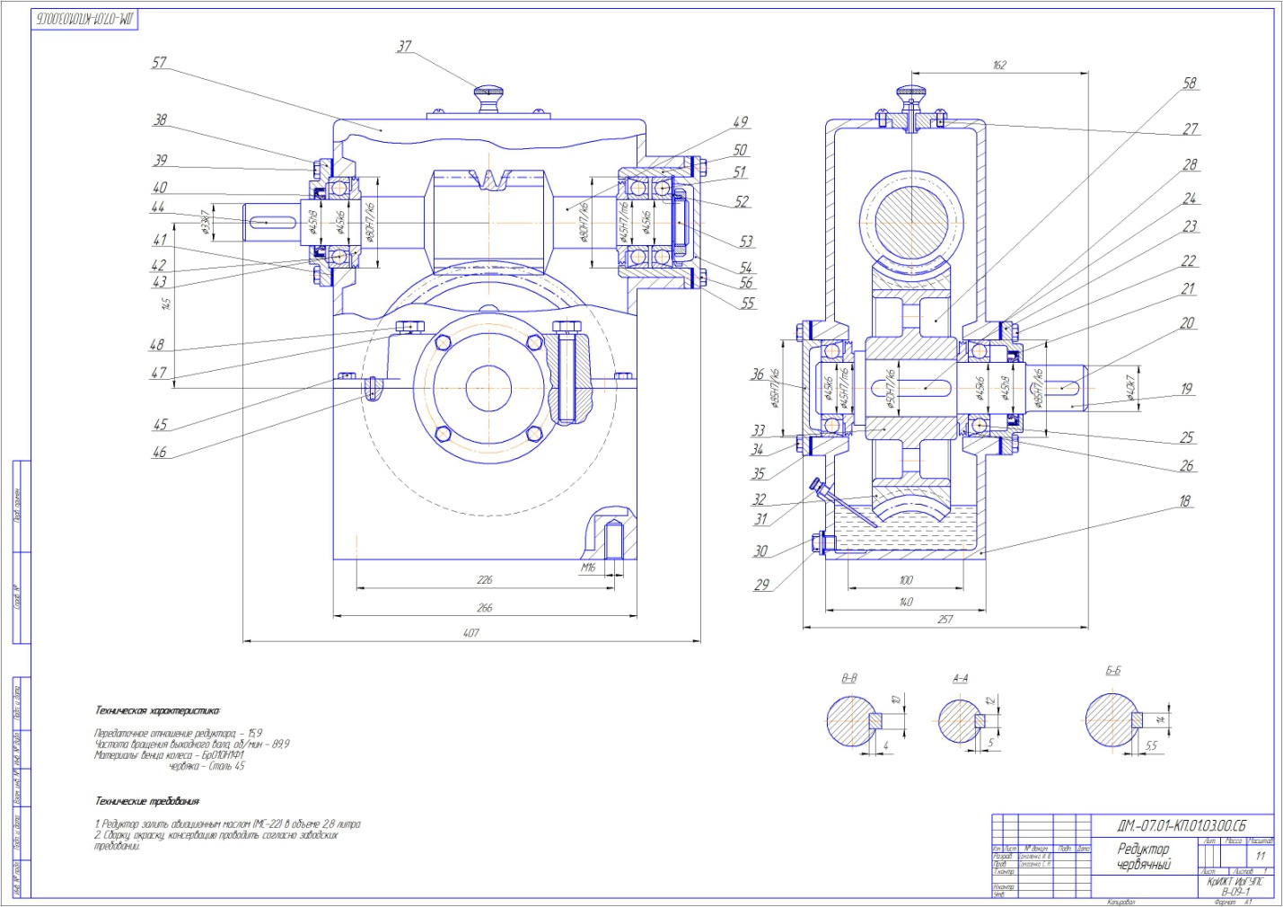Click callout number 21 on the right

[1188, 289]
